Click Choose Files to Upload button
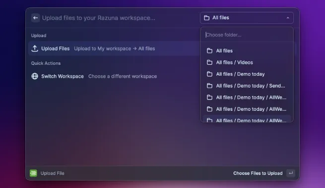The image size is (325, 188). coord(258,173)
